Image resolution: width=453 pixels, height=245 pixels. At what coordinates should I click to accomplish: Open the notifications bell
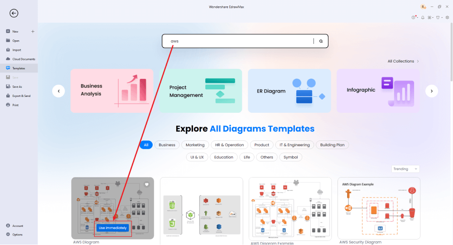tap(423, 18)
